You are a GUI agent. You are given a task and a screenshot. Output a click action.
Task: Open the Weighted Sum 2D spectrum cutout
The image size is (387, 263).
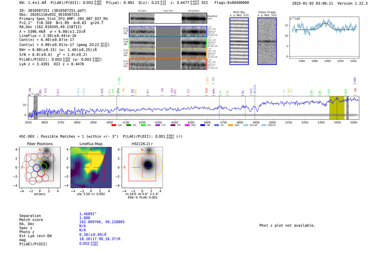point(168,18)
